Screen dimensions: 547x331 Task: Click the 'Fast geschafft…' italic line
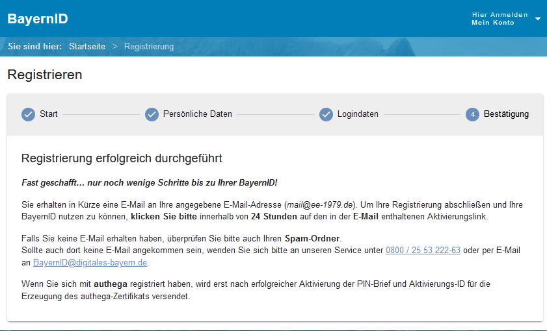(150, 183)
